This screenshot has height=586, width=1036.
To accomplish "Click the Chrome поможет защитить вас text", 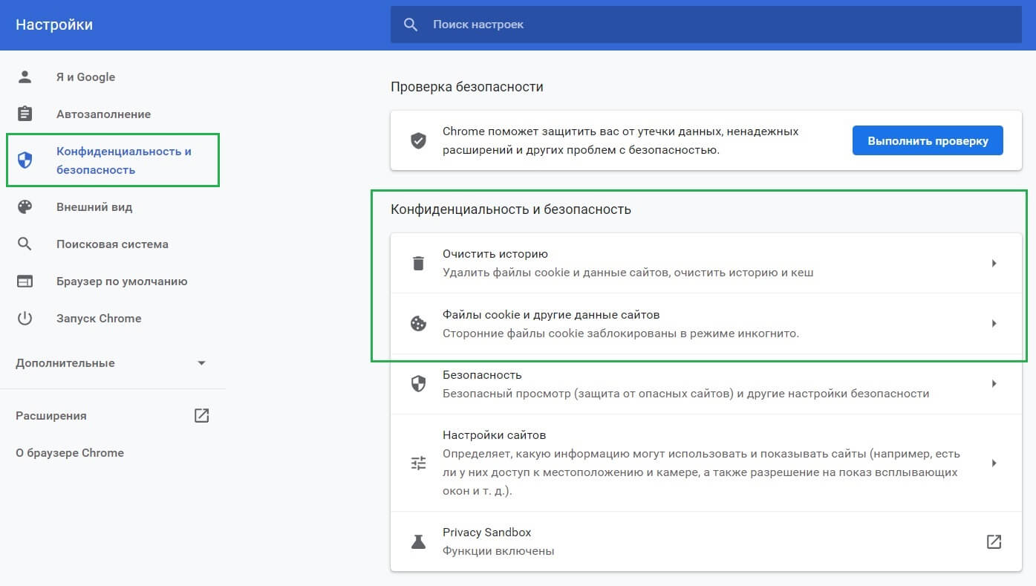I will (x=621, y=140).
